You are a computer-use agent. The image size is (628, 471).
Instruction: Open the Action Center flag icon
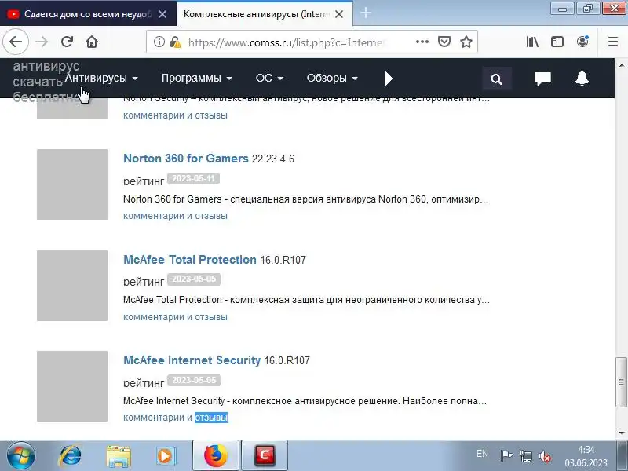(x=506, y=456)
